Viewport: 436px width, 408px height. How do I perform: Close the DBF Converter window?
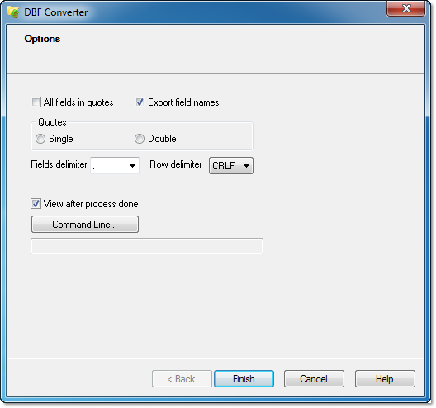405,8
